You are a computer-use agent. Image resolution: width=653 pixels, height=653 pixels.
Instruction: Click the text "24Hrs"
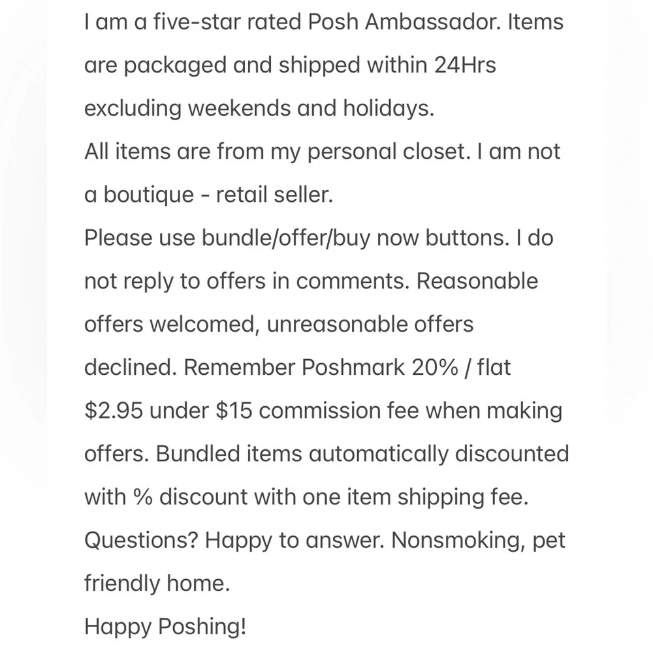coord(464,65)
